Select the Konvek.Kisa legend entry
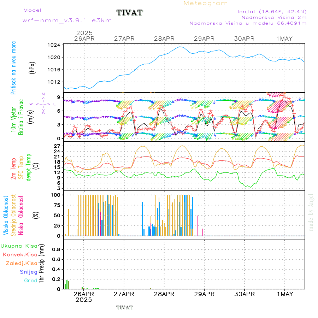The image size is (318, 318). tap(20, 254)
